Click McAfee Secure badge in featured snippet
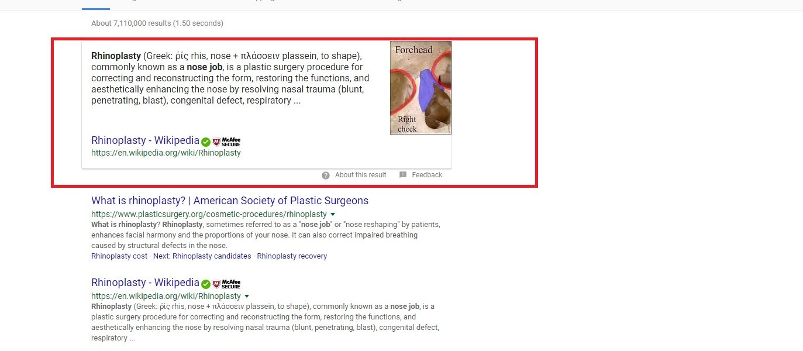 tap(226, 142)
